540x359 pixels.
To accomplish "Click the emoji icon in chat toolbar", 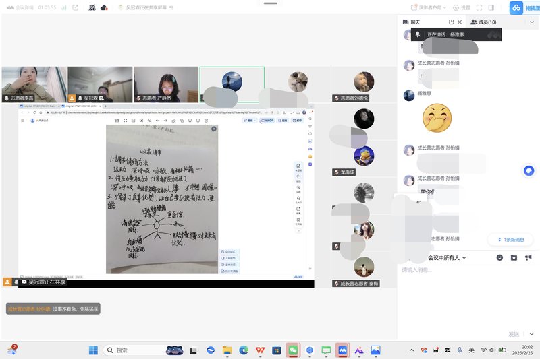I will tap(500, 257).
